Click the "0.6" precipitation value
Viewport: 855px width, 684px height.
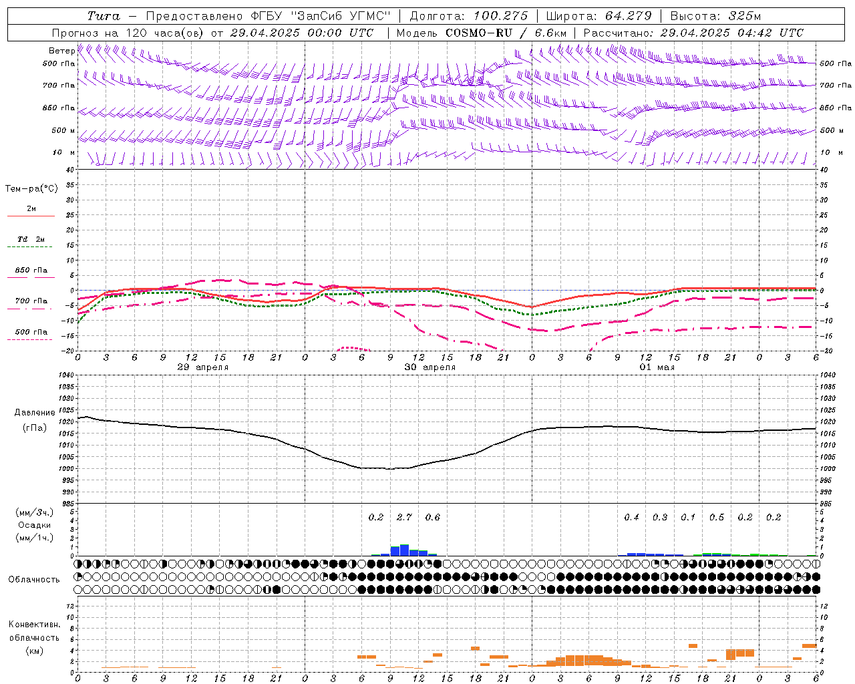433,518
